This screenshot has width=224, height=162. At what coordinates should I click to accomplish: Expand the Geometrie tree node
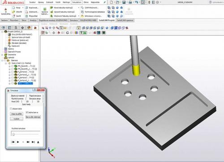2,55
